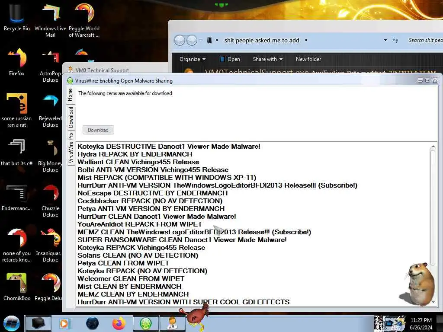The image size is (443, 332).
Task: Select 'Cockblocker REPACK (NO AV DETECTION)' entry
Action: click(150, 201)
